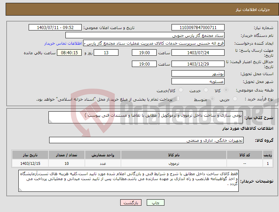Click the response deadline time 19:00 field
Screen dimensions: 279x212
click(144, 52)
